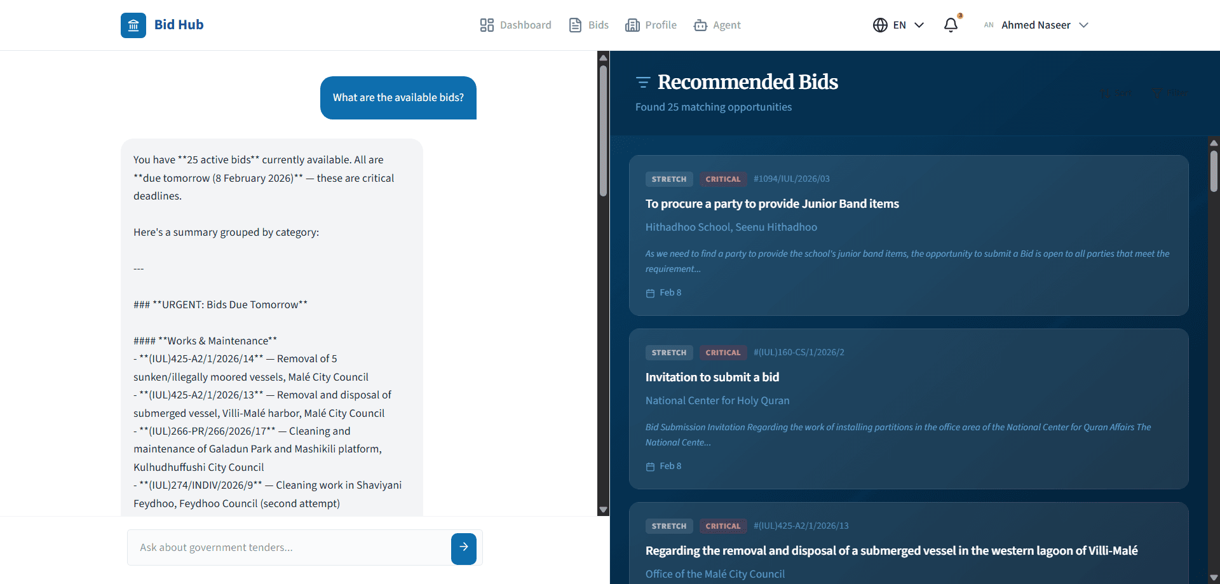Open the Dashboard tab
The width and height of the screenshot is (1220, 584).
click(x=515, y=25)
